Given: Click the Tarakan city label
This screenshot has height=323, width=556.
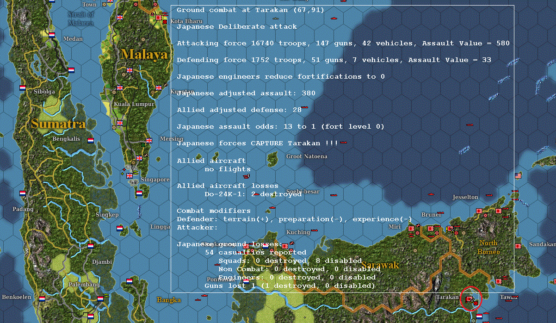Looking at the screenshot, I should 448,297.
